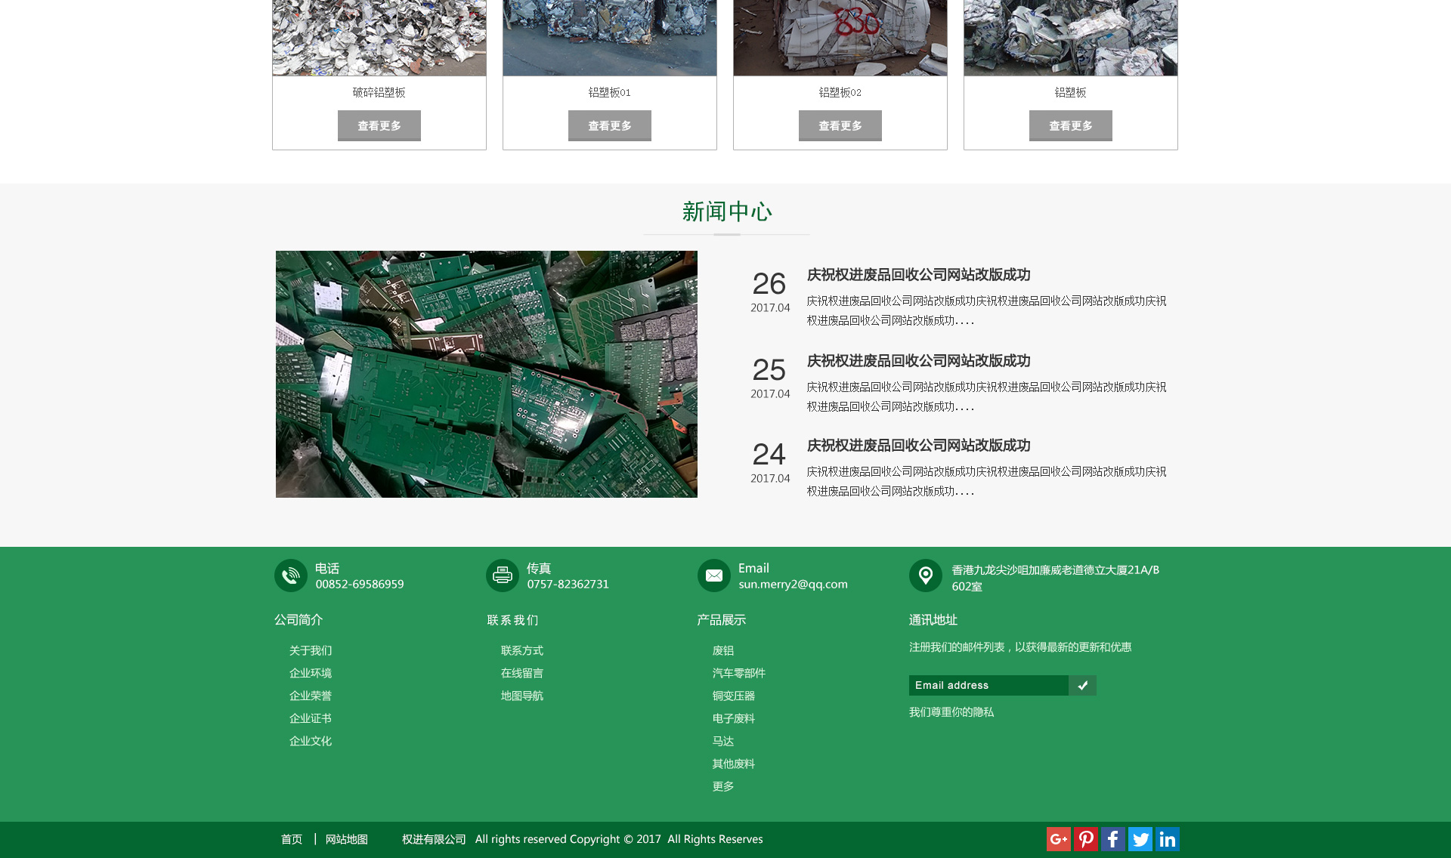Open the 电子废料 product link
The image size is (1451, 858).
click(x=734, y=718)
